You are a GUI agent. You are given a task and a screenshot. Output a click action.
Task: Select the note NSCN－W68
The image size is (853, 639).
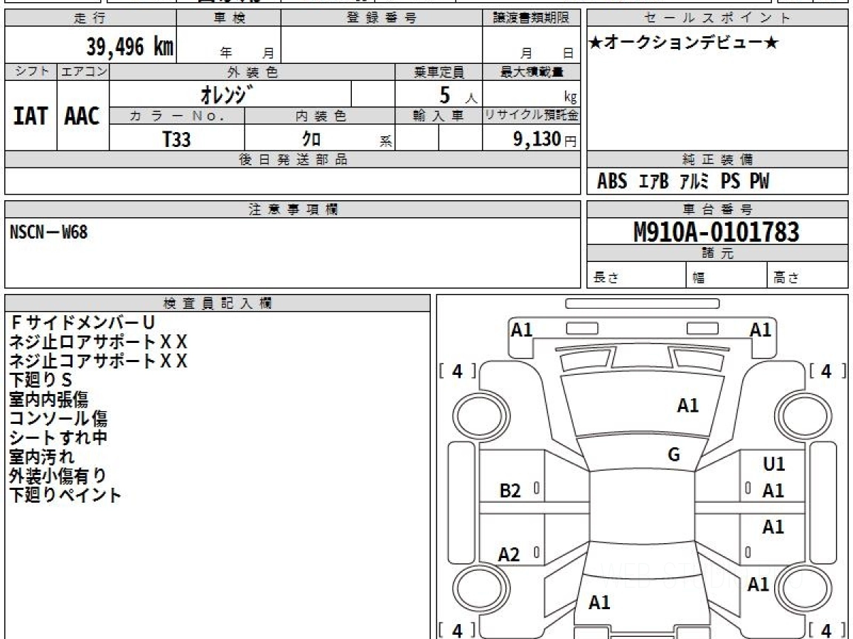coord(49,231)
